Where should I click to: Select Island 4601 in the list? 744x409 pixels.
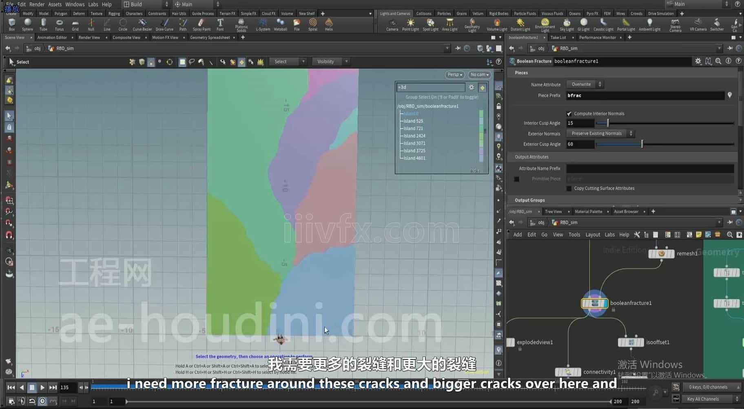pos(414,158)
